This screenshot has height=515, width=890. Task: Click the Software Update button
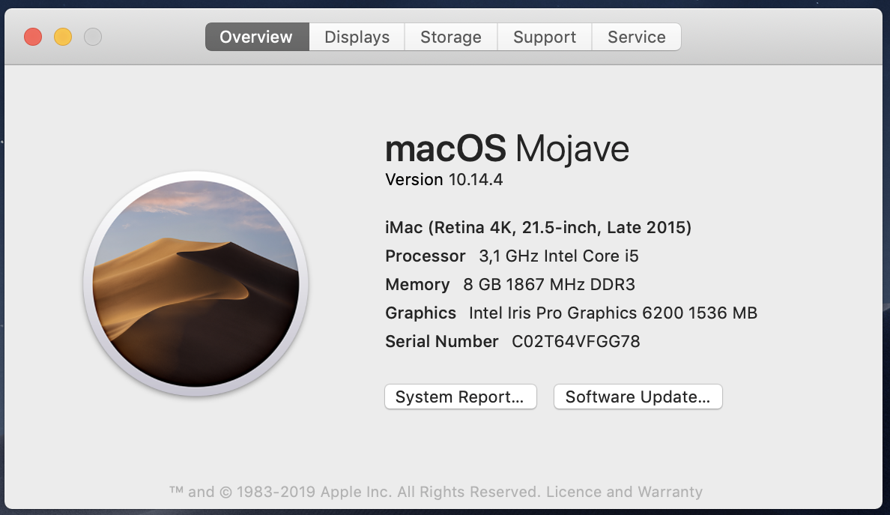point(638,397)
